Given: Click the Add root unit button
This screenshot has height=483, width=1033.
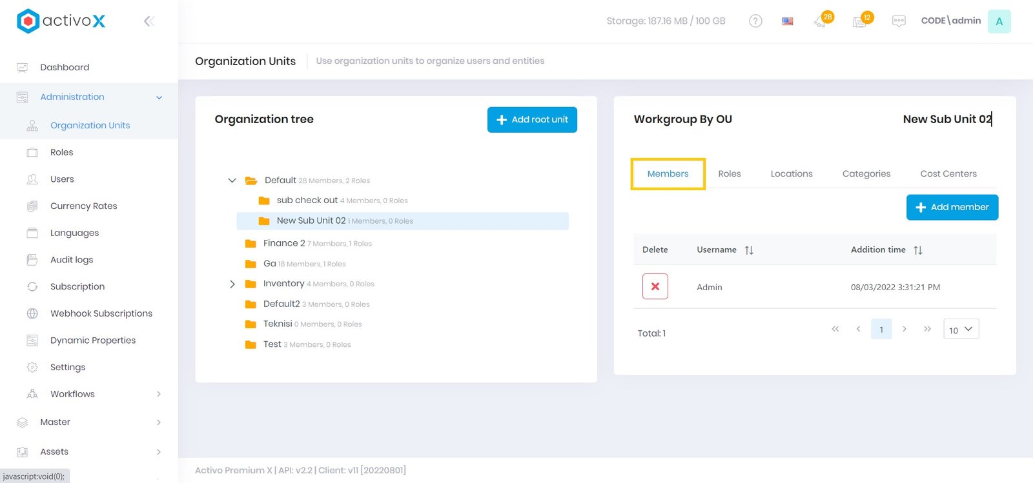Looking at the screenshot, I should (x=532, y=120).
